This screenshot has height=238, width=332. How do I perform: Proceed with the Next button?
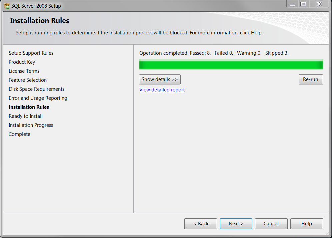tap(236, 224)
